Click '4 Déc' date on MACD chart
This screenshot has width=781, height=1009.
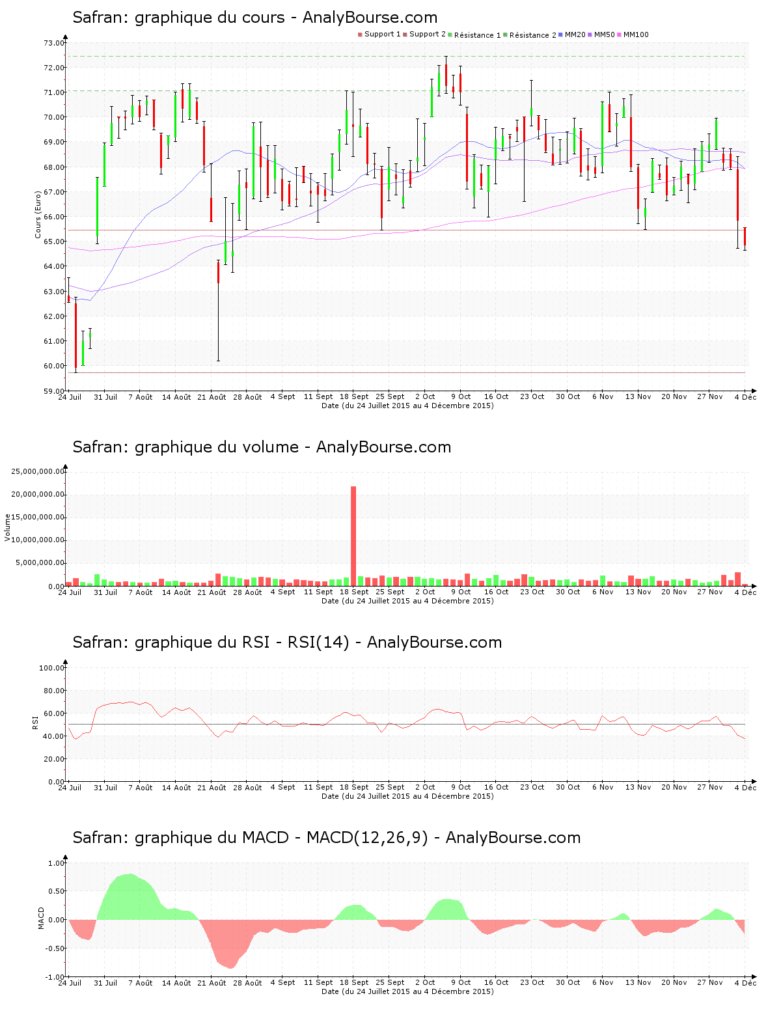click(745, 982)
